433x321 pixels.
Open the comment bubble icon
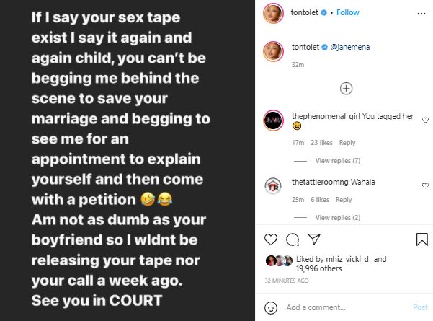(293, 239)
